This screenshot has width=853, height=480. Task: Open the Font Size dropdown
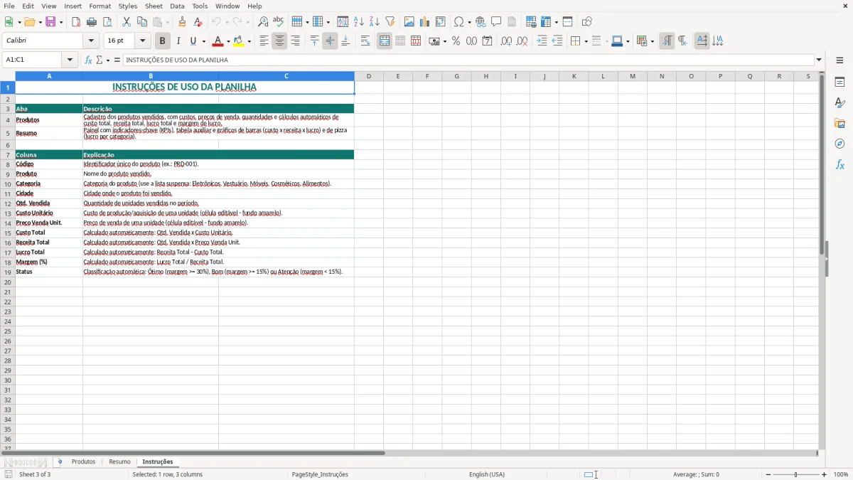[143, 41]
